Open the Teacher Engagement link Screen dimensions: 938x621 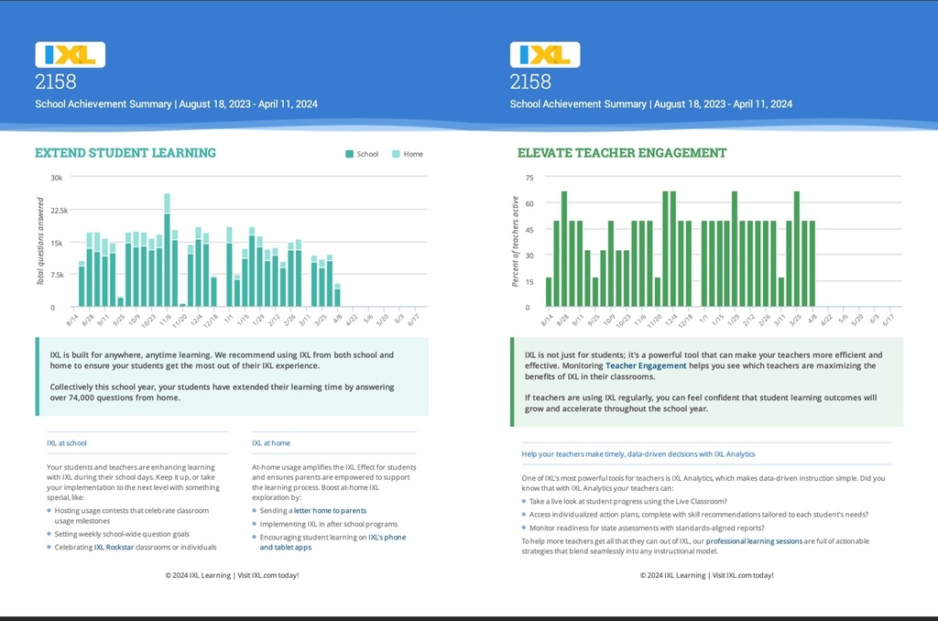tap(646, 365)
